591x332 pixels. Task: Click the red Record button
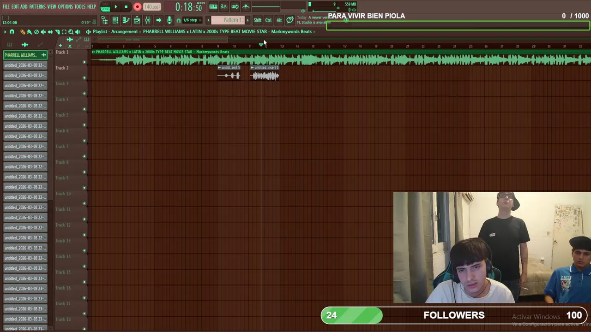[x=137, y=7]
